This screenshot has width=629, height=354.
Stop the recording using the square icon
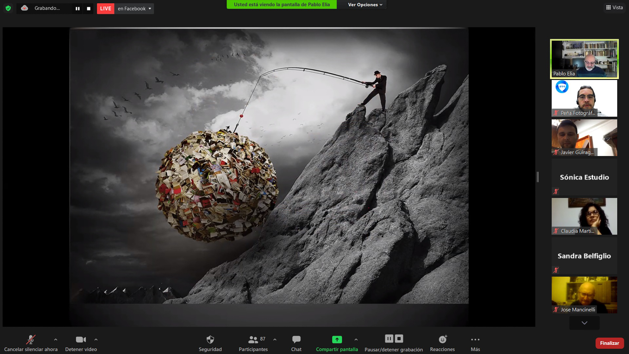pos(89,8)
